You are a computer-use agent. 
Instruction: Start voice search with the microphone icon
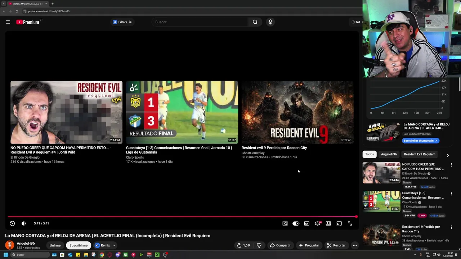[270, 22]
